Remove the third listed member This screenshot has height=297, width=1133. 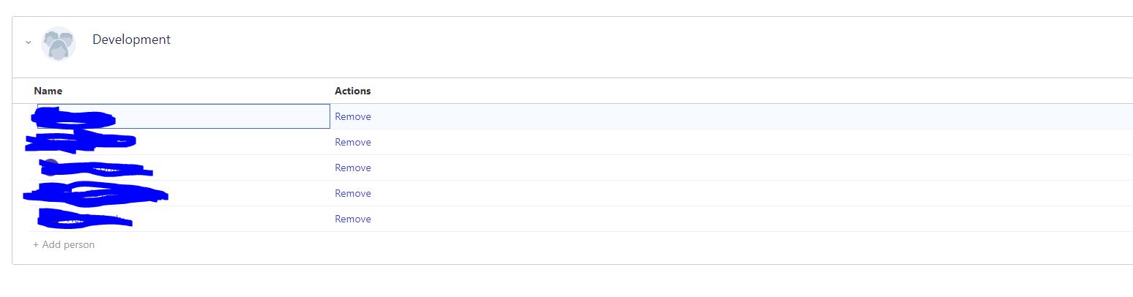tap(353, 168)
